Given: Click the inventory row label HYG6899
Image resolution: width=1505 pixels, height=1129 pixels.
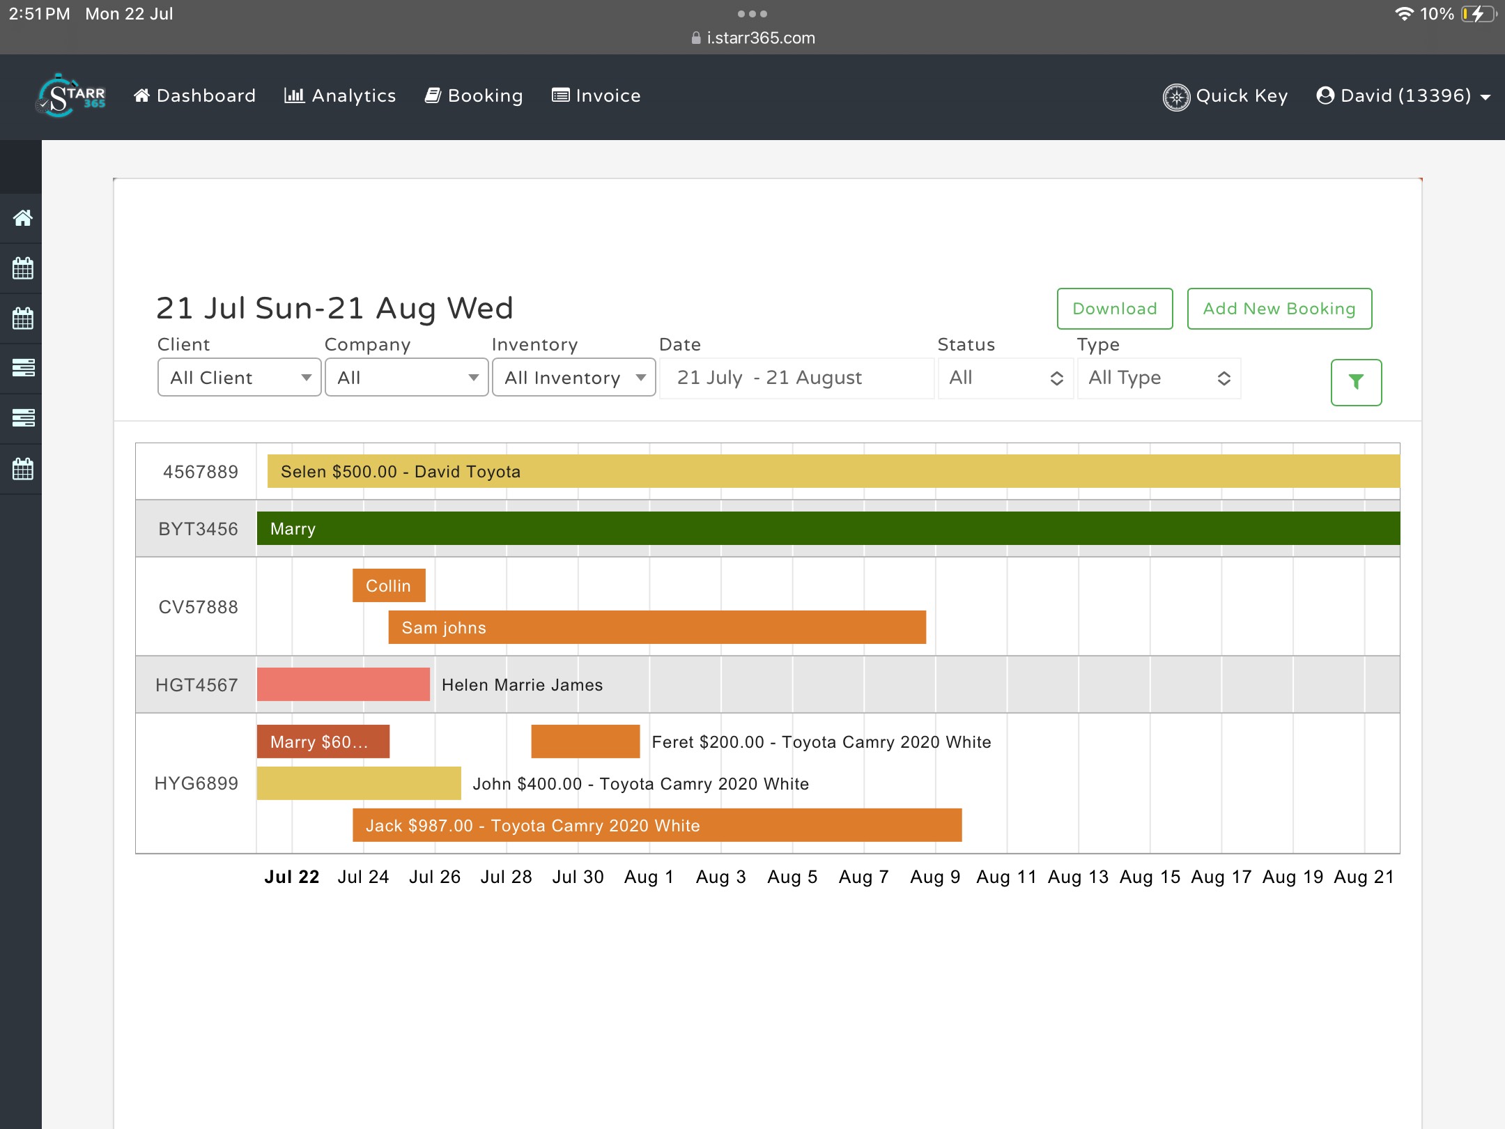Looking at the screenshot, I should tap(196, 784).
